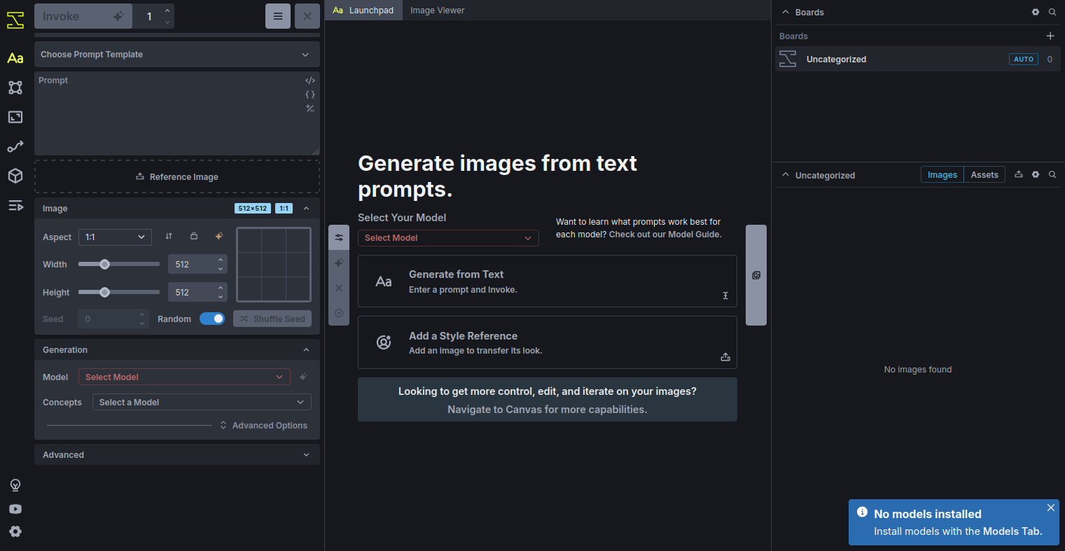Select the Assets tab in gallery
This screenshot has width=1065, height=551.
pyautogui.click(x=984, y=175)
